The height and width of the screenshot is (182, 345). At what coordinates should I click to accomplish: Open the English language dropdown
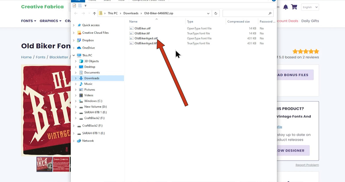coord(310,7)
